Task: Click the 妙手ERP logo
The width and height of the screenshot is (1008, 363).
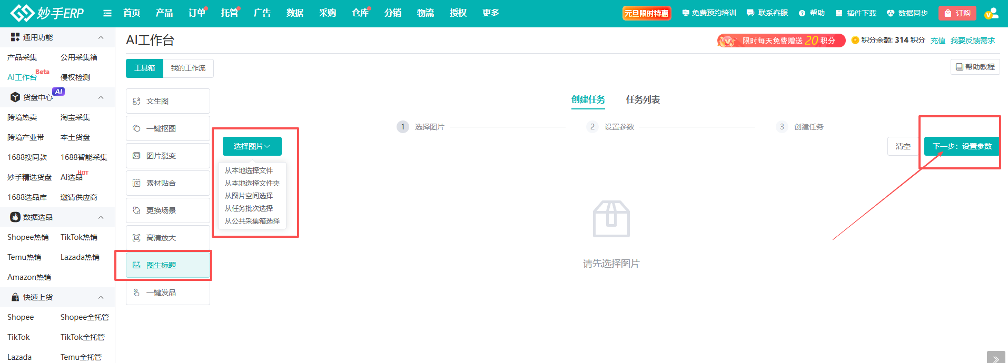Action: [47, 13]
